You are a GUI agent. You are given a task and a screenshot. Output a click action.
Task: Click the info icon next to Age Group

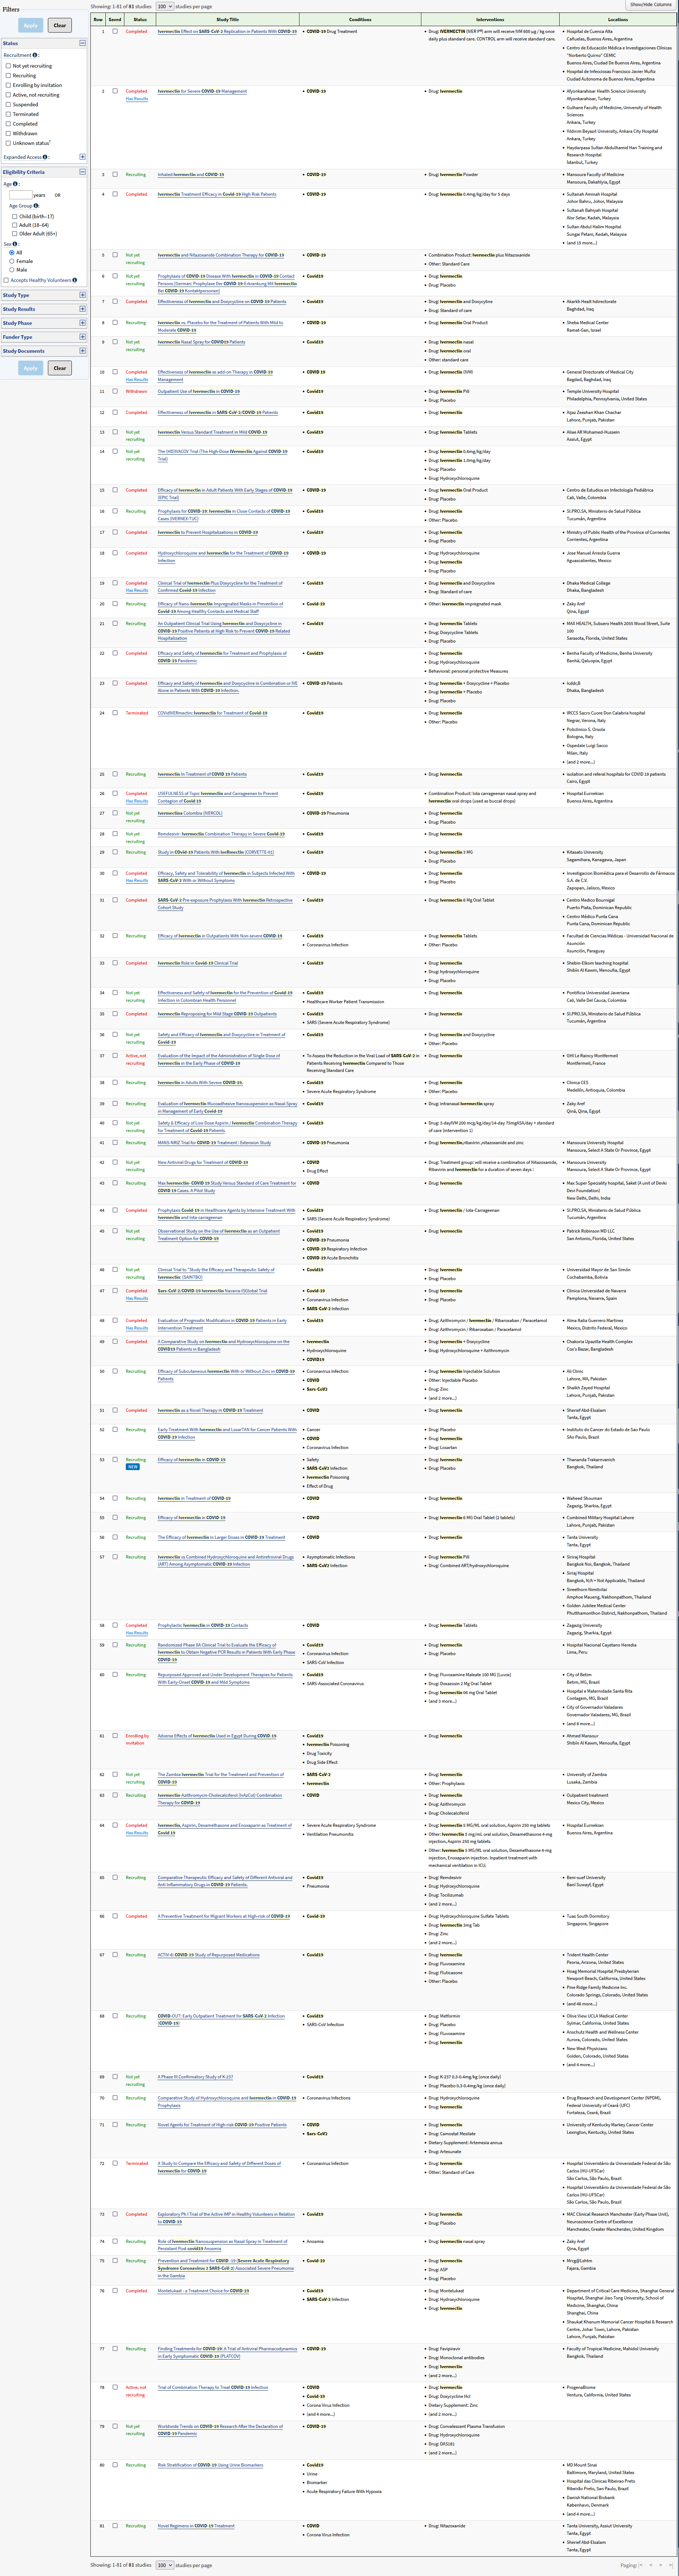[36, 206]
